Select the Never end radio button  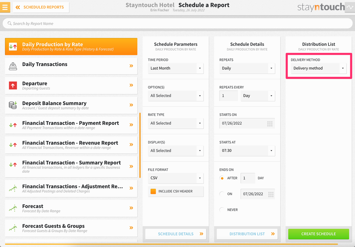pyautogui.click(x=222, y=210)
